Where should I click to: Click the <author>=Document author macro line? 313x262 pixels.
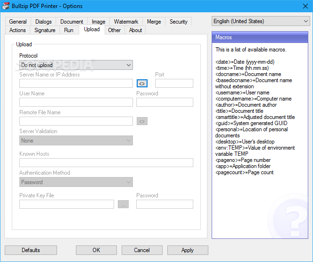coord(246,105)
